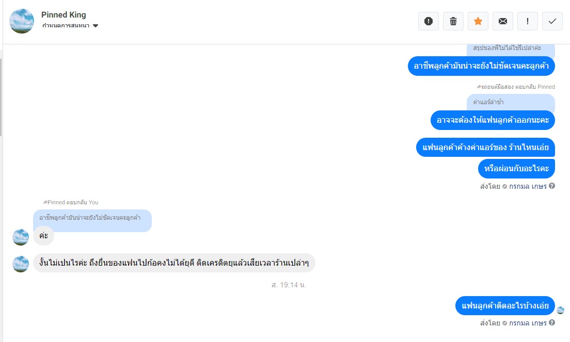The width and height of the screenshot is (570, 342).
Task: Open Pinned King's header profile picture
Action: pos(22,21)
